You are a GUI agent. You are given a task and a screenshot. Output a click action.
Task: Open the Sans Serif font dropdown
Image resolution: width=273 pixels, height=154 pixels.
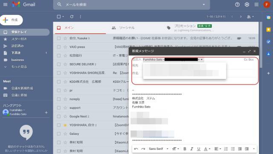point(159,149)
